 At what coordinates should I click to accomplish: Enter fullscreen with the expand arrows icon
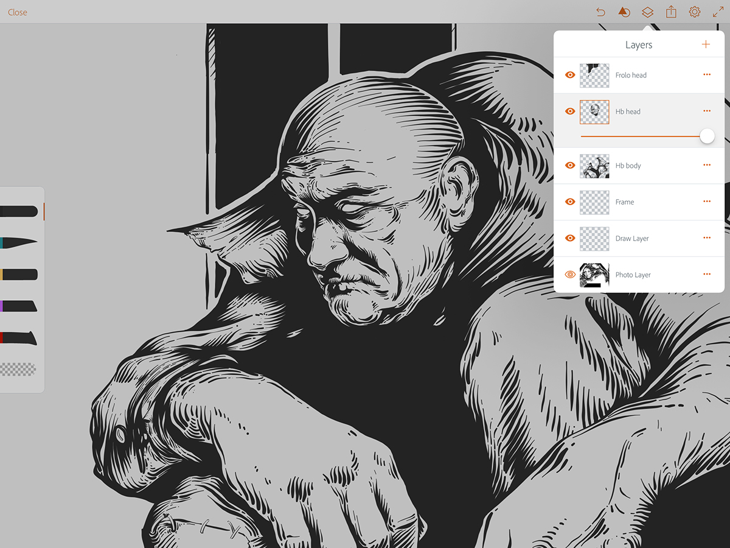point(718,12)
